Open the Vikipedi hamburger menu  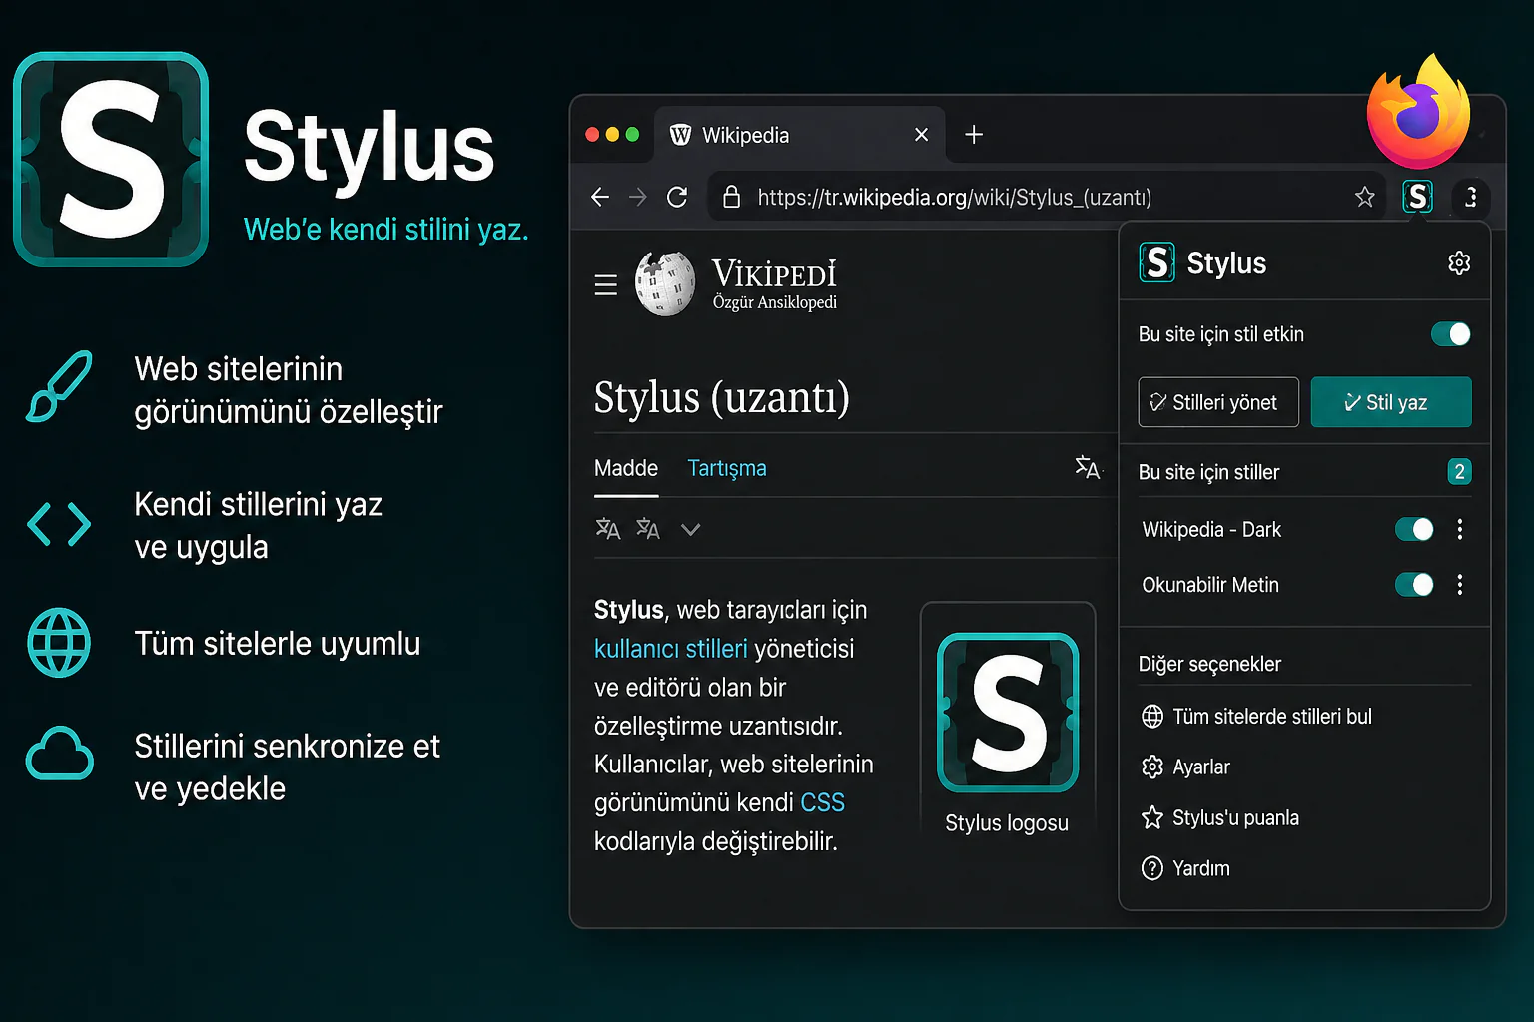point(605,285)
